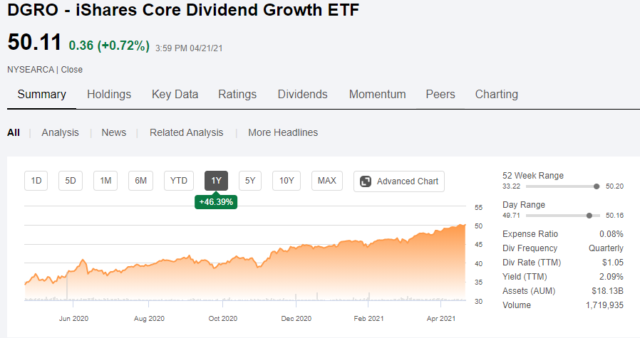Click the 3:59 PM 04/21/21 timestamp
The width and height of the screenshot is (640, 338).
pos(189,48)
